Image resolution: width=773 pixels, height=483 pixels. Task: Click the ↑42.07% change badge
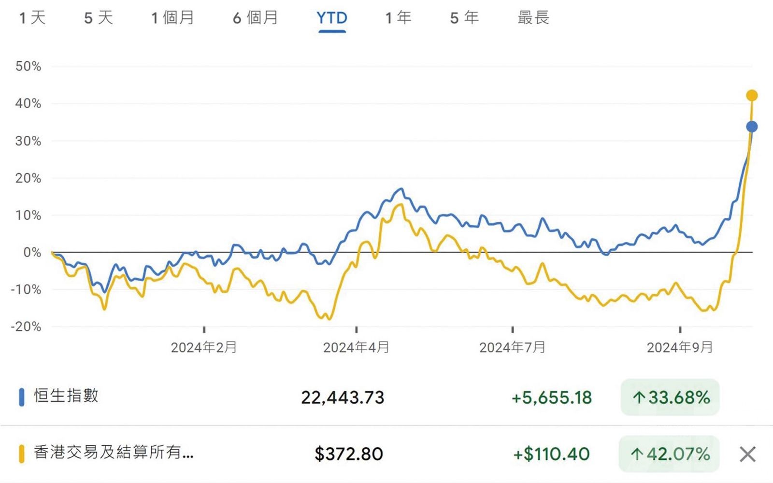click(x=669, y=454)
